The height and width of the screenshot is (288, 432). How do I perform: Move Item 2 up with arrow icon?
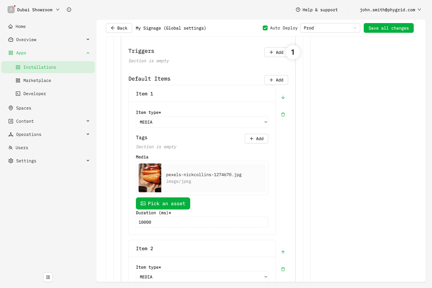[x=283, y=252]
